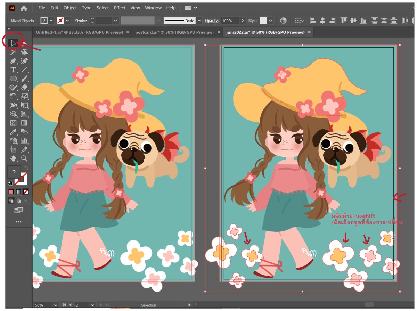
Task: Reset to Default Fill and Stroke
Action: click(x=10, y=183)
